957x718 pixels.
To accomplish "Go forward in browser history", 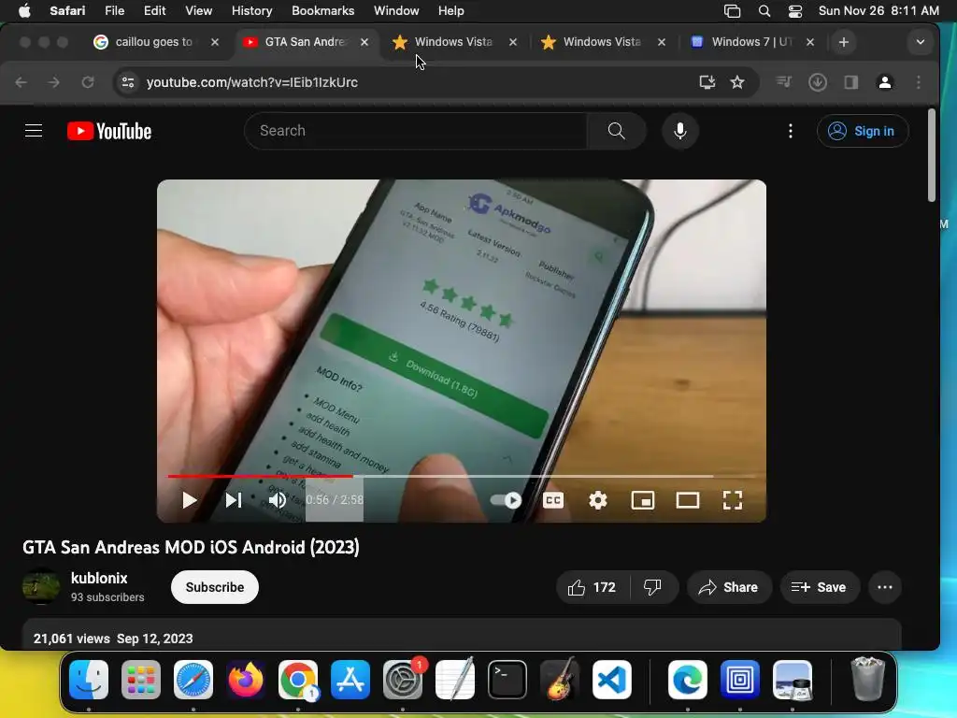I will pos(54,82).
